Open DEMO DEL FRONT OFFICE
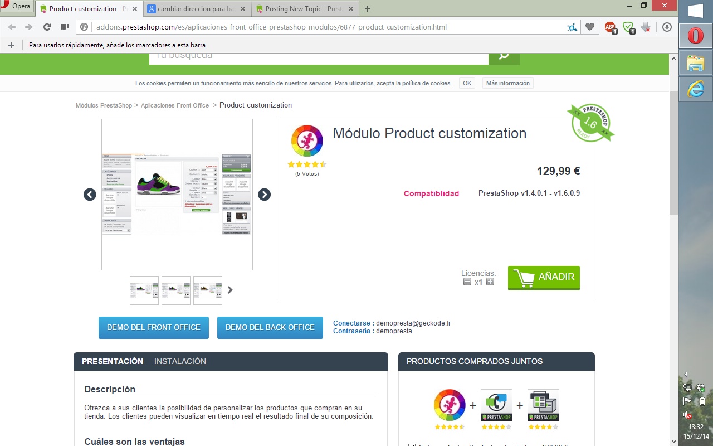The image size is (713, 446). [x=154, y=327]
